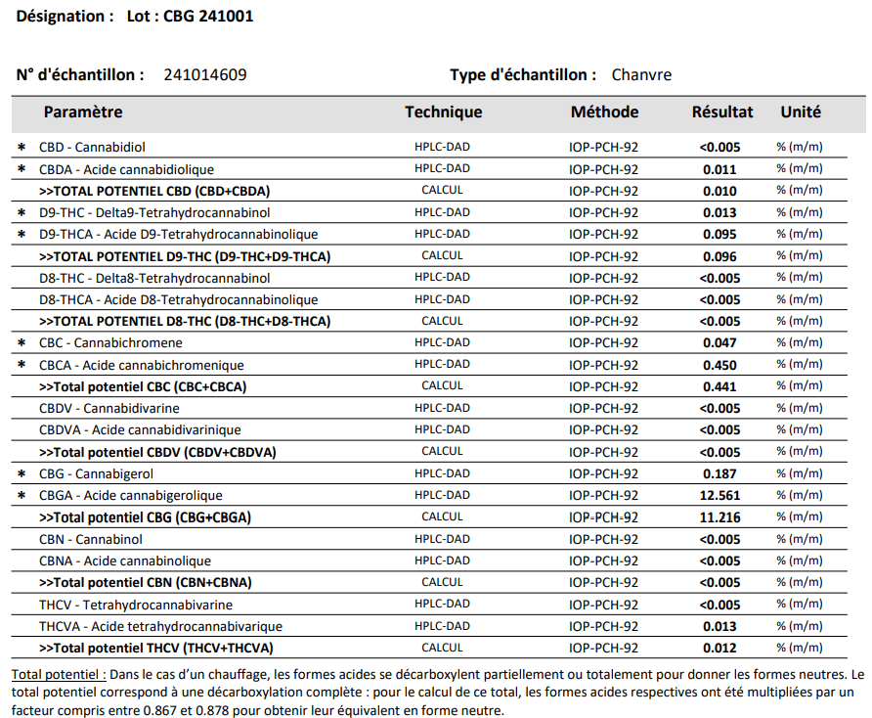Screen dimensions: 872x718
Task: Click the Technique column header
Action: pos(443,112)
